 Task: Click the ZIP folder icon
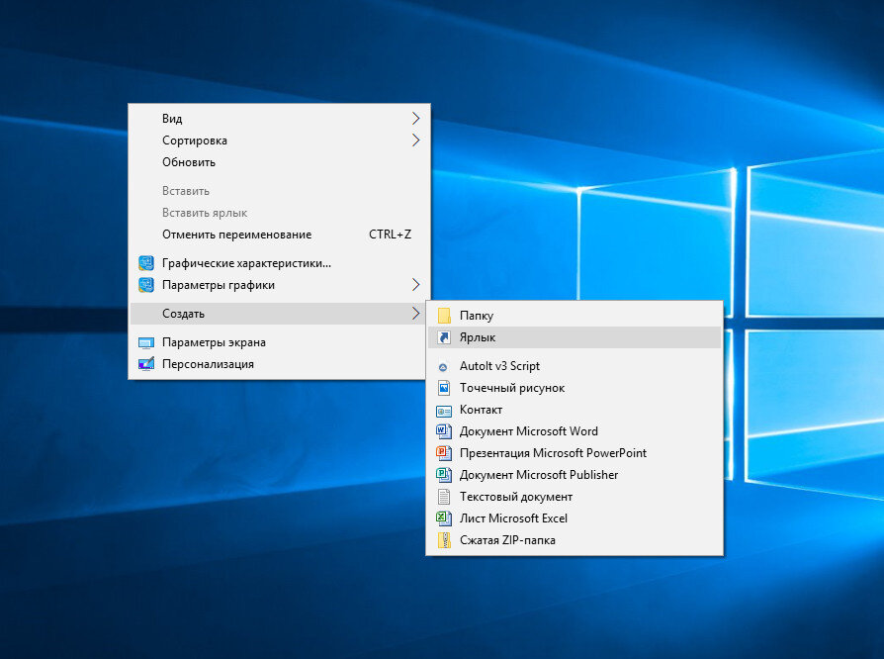444,540
